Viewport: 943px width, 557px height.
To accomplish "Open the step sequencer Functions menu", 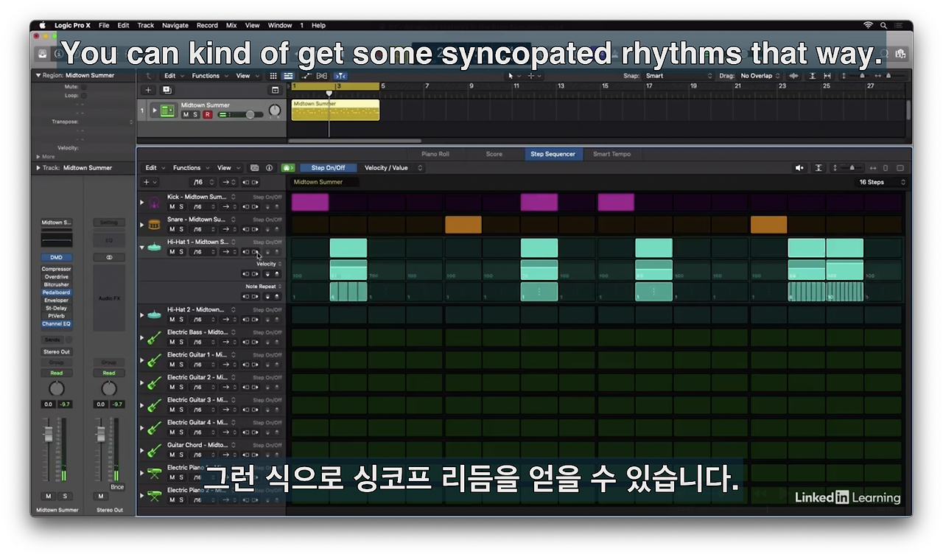I will pyautogui.click(x=190, y=168).
